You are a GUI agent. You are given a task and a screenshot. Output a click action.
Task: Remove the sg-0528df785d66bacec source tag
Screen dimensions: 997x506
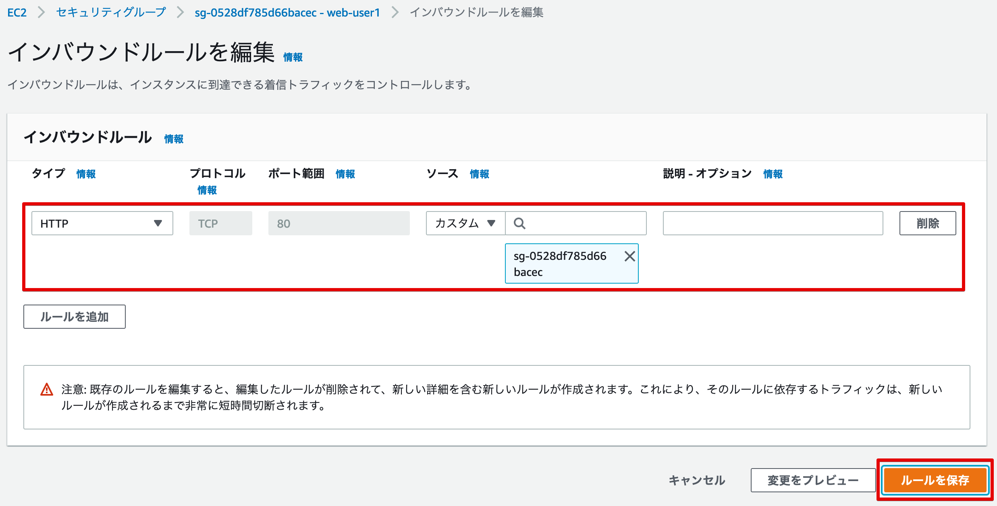(629, 256)
